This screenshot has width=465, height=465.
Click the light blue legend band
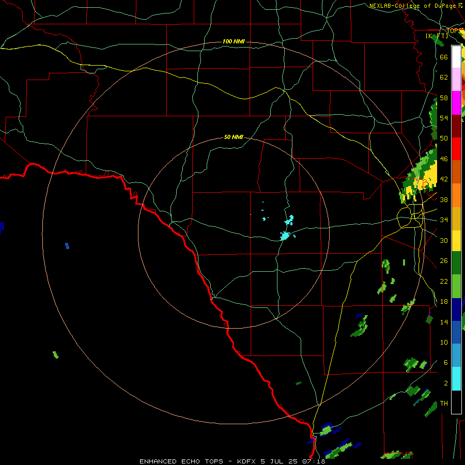pyautogui.click(x=456, y=355)
